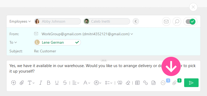The height and width of the screenshot is (96, 207).
Task: Insert a hyperlink via link icon
Action: (x=145, y=83)
